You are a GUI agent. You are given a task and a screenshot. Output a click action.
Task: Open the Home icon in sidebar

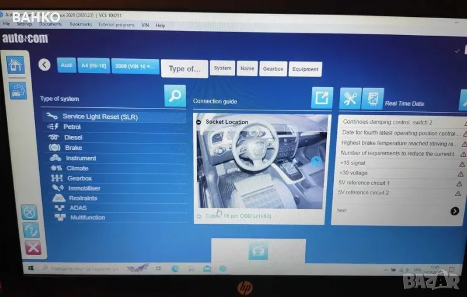[16, 65]
